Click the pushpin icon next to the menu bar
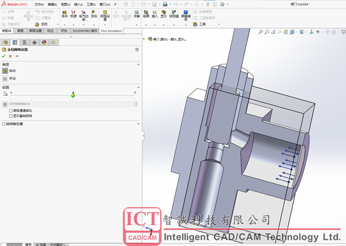The height and width of the screenshot is (246, 346). (x=115, y=4)
